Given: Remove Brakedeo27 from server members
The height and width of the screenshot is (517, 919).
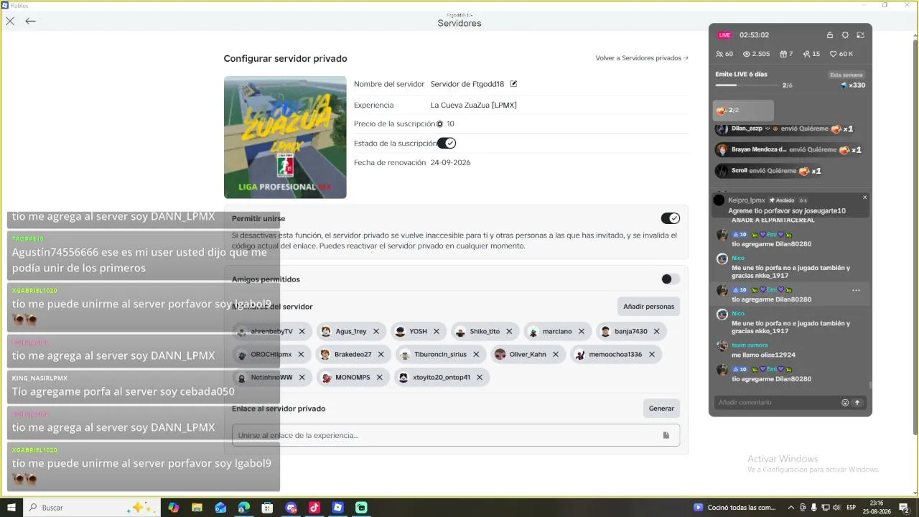Looking at the screenshot, I should pyautogui.click(x=381, y=354).
